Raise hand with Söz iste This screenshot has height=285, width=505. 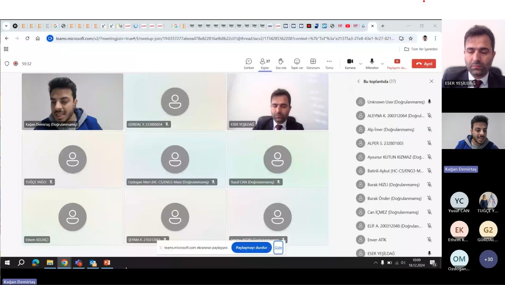281,63
